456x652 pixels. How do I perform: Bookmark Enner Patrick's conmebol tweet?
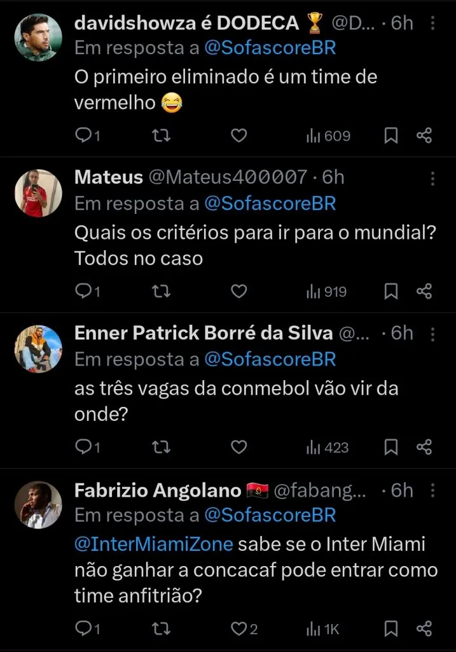(x=391, y=448)
